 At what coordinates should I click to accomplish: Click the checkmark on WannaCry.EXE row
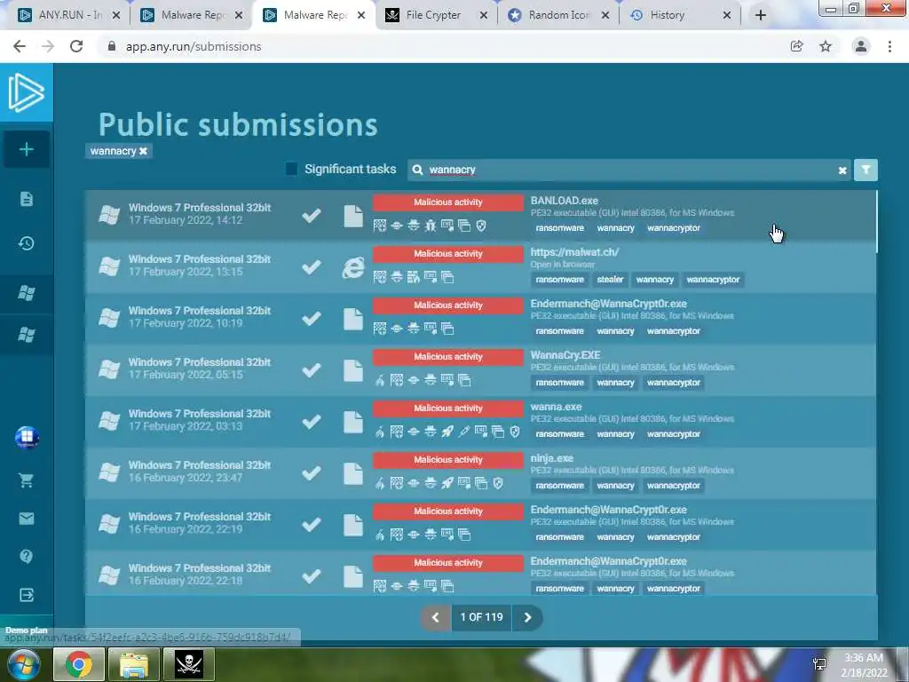click(x=312, y=370)
